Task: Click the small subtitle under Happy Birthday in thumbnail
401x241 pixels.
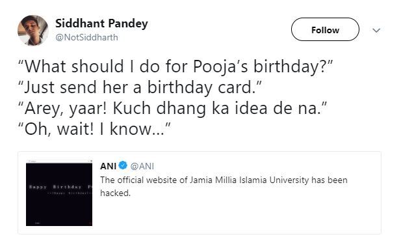Action: (x=70, y=192)
